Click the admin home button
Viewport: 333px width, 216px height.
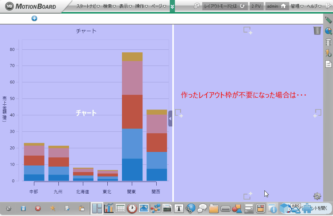pos(277,6)
